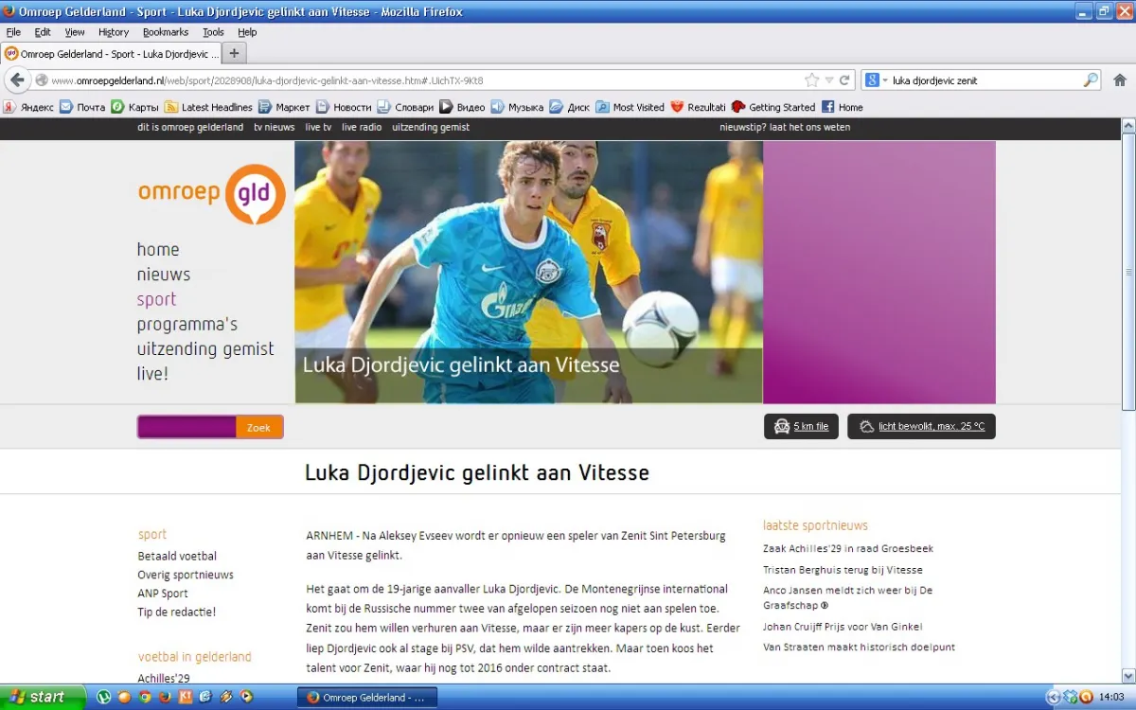
Task: Open the URL history dropdown arrow
Action: pos(829,80)
